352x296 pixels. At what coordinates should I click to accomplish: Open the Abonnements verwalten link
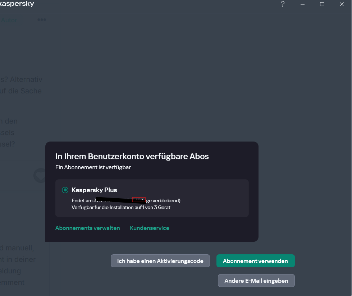point(88,228)
